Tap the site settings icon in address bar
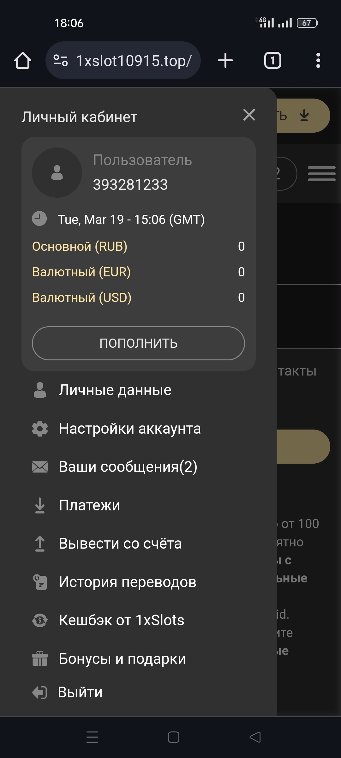The height and width of the screenshot is (758, 341). click(60, 60)
